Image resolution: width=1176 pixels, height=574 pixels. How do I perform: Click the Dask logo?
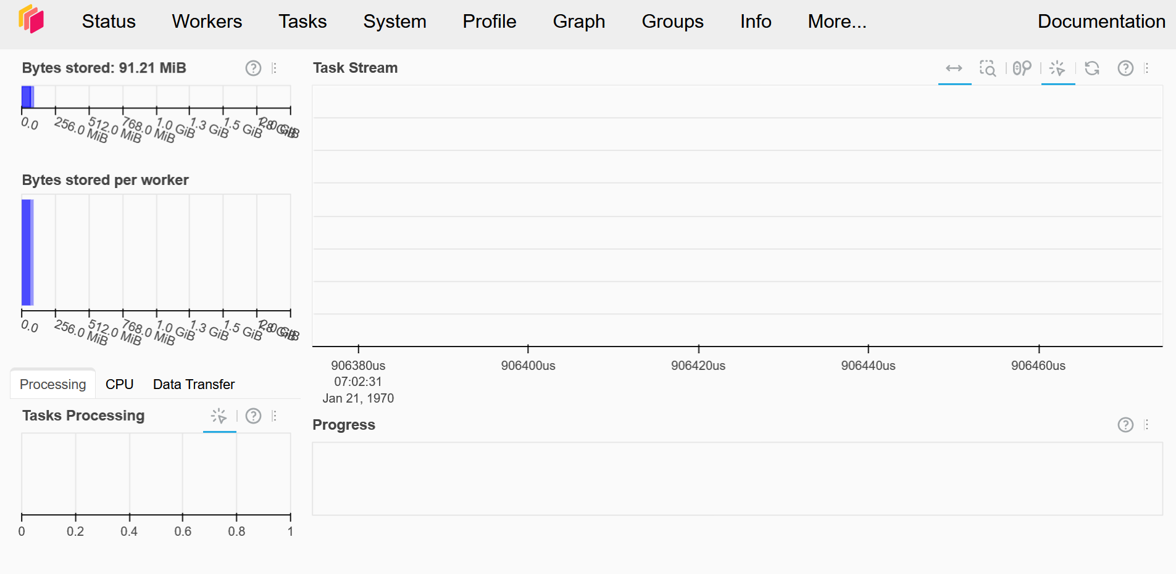[x=31, y=20]
